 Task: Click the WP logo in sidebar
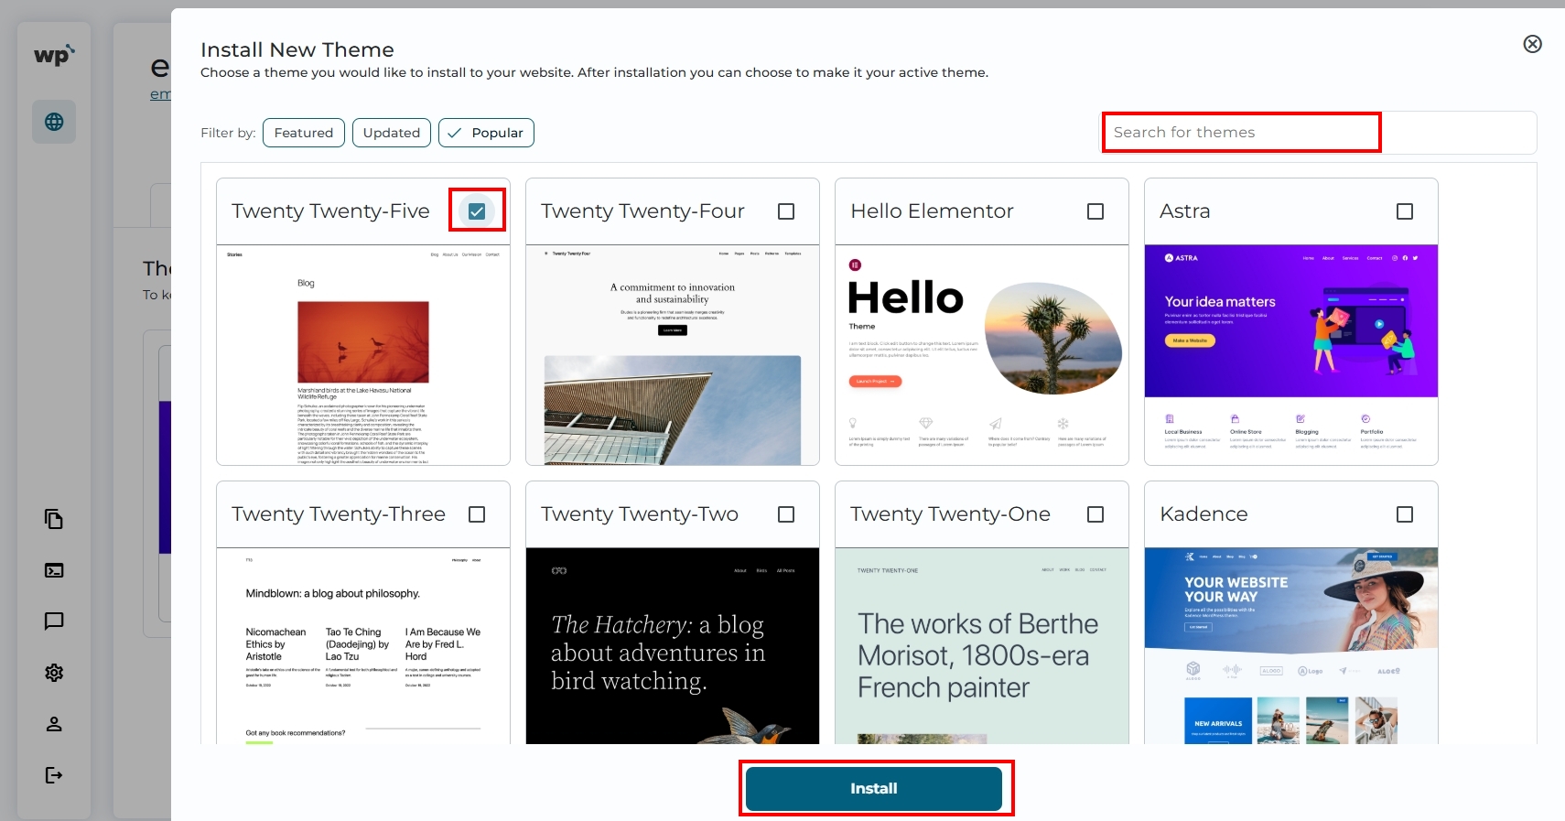pos(54,56)
